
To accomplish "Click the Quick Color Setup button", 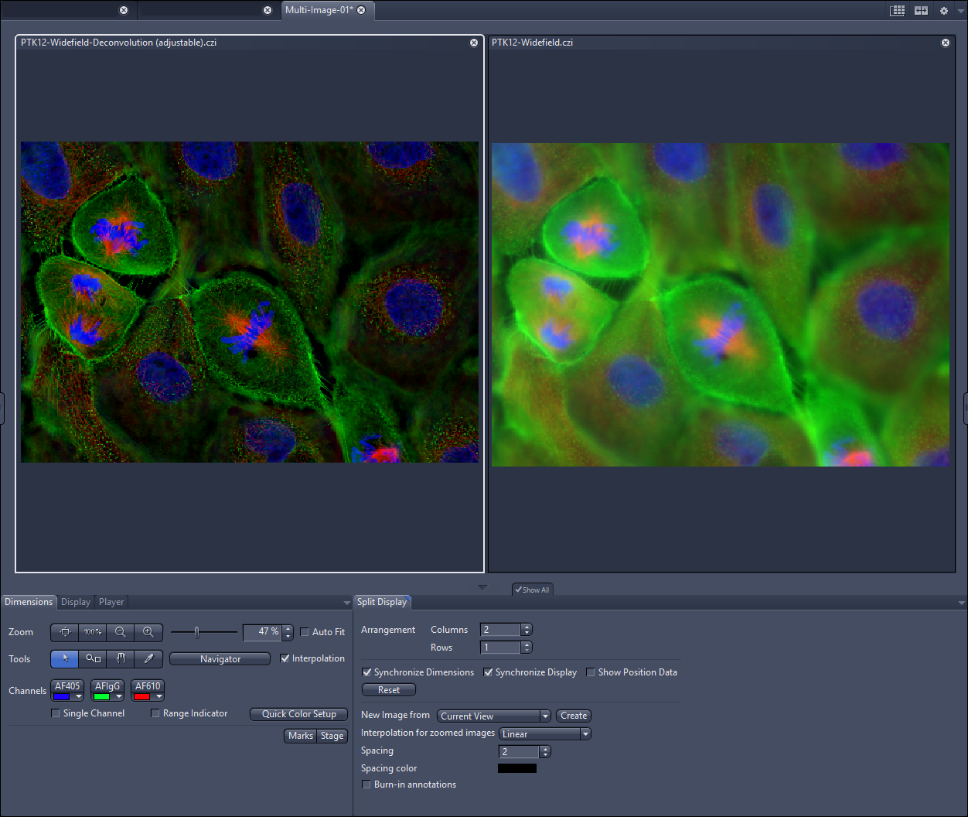I will [x=298, y=713].
